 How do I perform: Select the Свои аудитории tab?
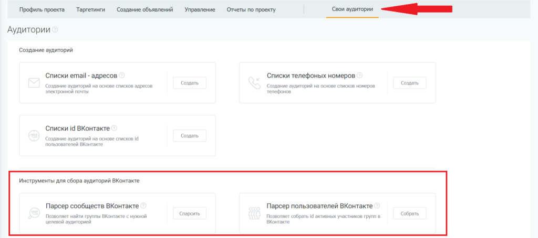[x=353, y=9]
